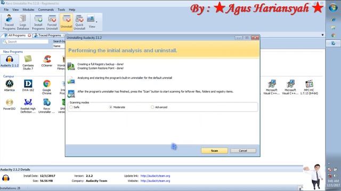Open the Help menu

(x=72, y=10)
